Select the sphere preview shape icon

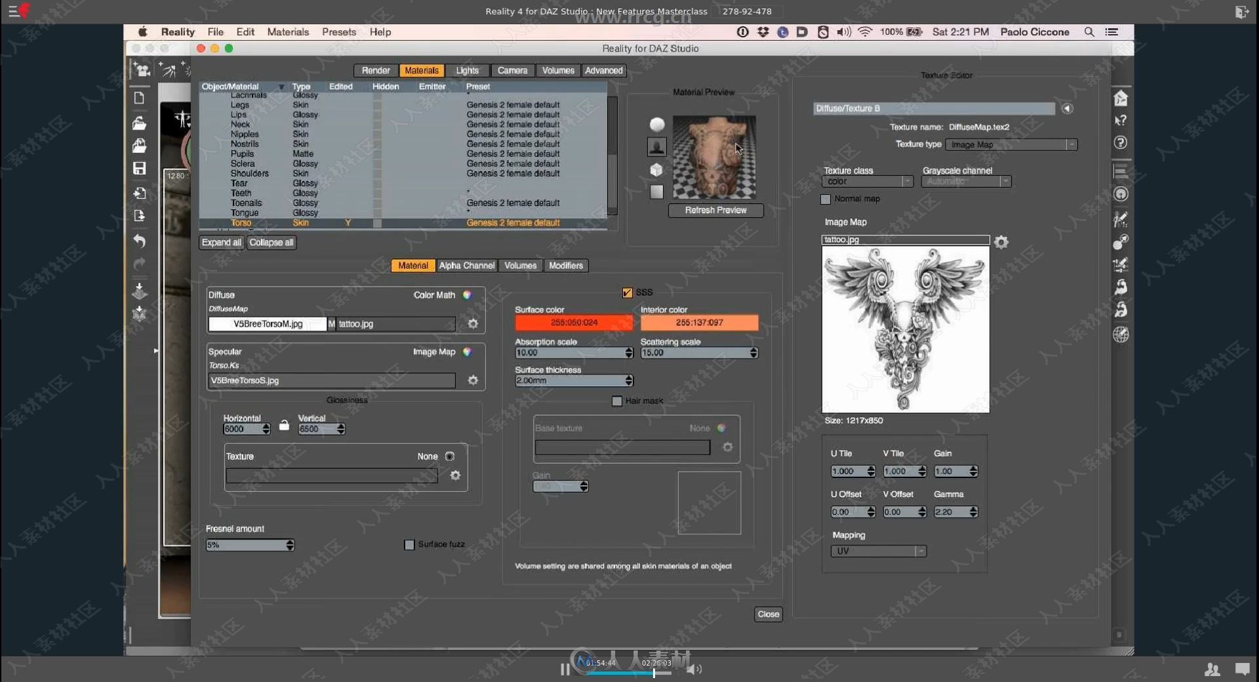[x=656, y=125]
